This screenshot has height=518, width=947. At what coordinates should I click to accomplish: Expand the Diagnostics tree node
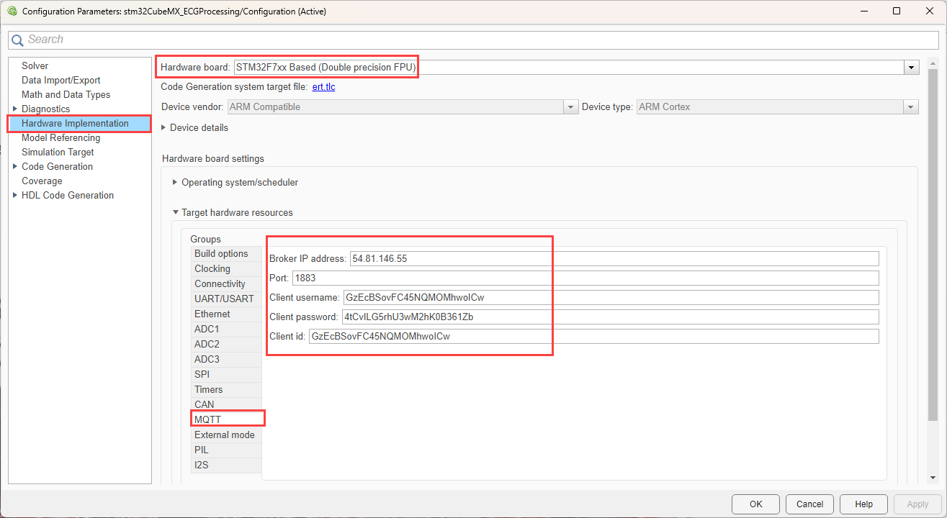pos(15,109)
